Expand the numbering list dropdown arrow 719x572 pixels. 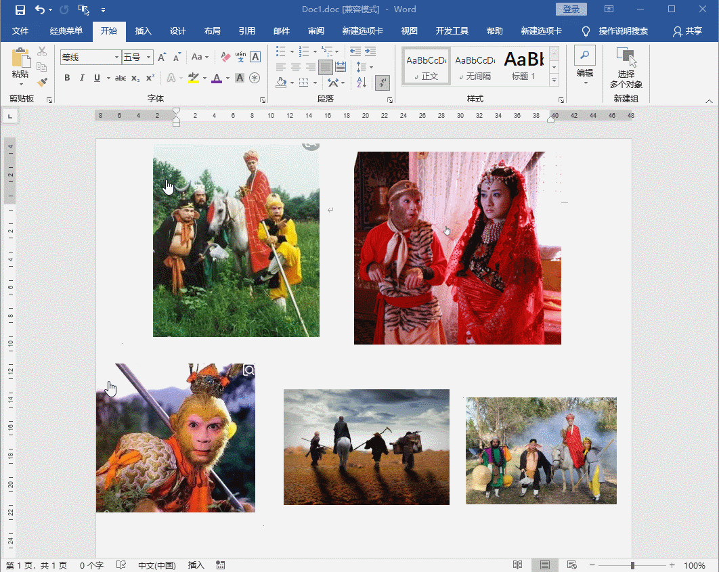[315, 51]
